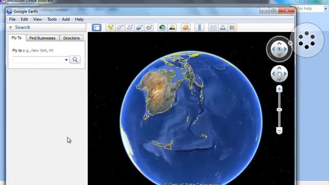Click the zoom slider handle
This screenshot has height=185, width=329.
point(279,109)
